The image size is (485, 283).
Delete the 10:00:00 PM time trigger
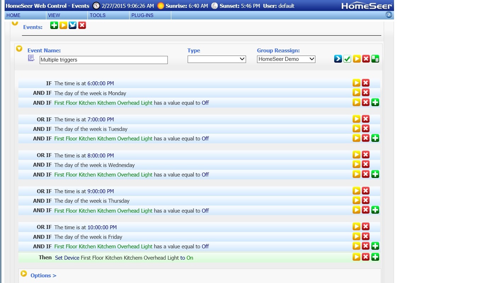click(366, 226)
